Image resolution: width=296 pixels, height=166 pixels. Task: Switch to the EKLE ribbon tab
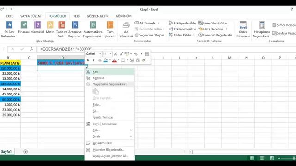(10, 16)
